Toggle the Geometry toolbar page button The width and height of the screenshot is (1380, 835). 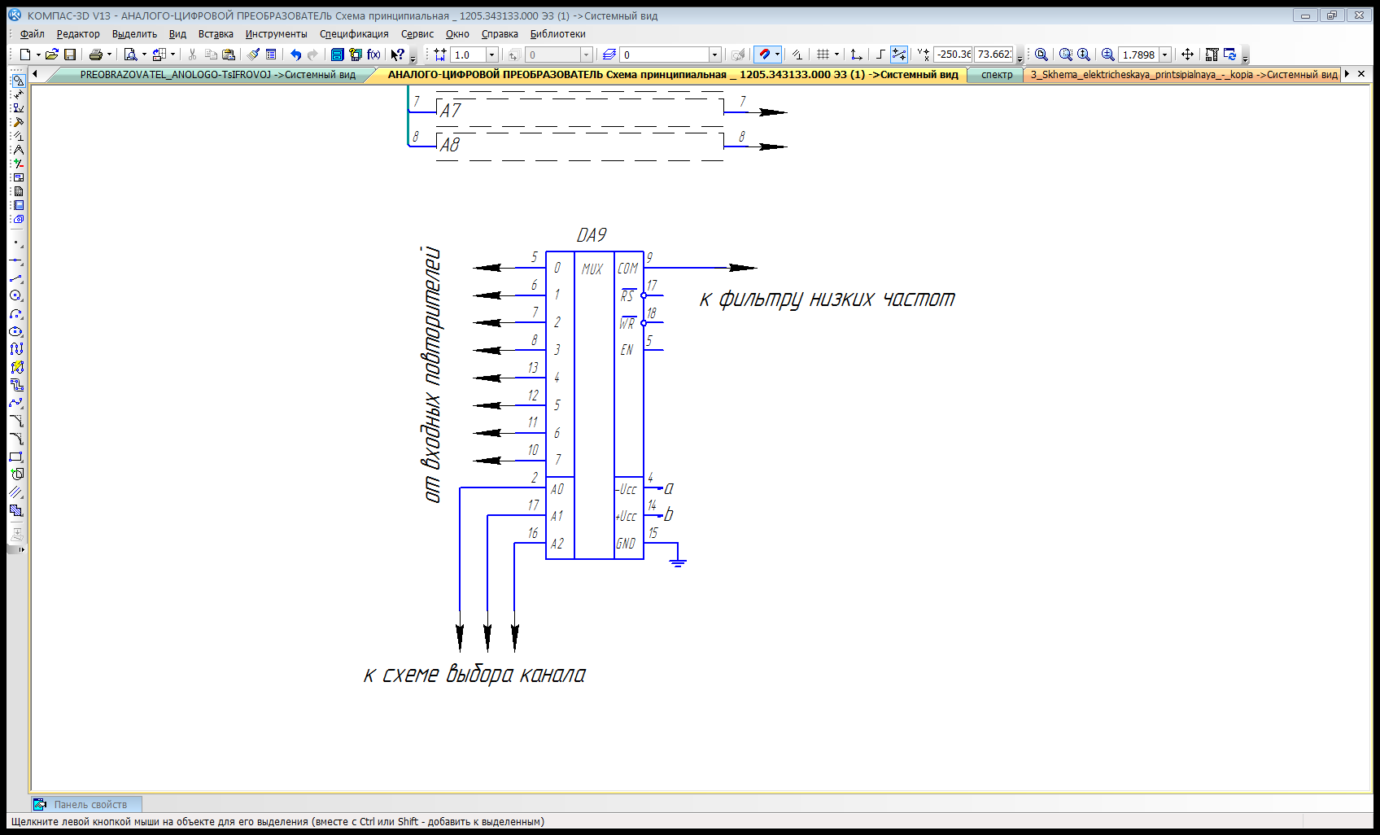pyautogui.click(x=17, y=81)
